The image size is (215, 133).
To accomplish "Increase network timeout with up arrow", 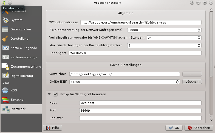I will click(199, 29).
